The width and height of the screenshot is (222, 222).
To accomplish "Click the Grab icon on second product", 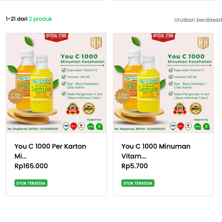I will coord(197,127).
